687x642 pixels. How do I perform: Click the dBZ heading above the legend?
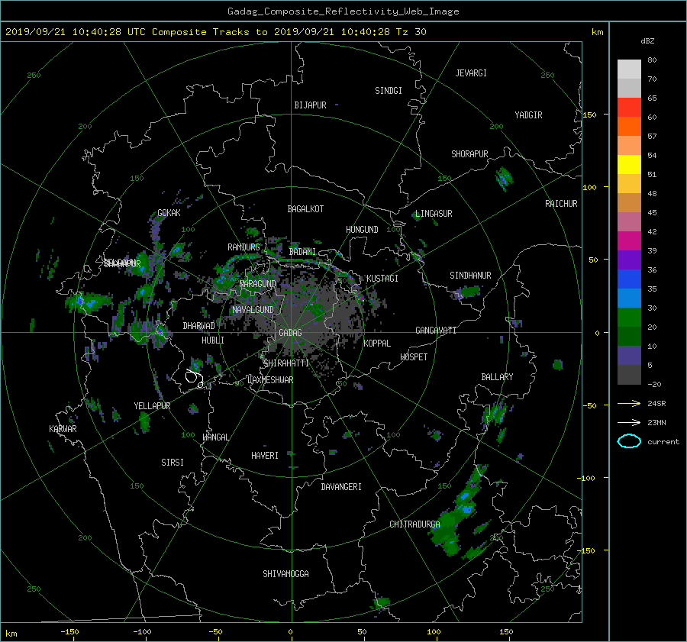point(647,40)
